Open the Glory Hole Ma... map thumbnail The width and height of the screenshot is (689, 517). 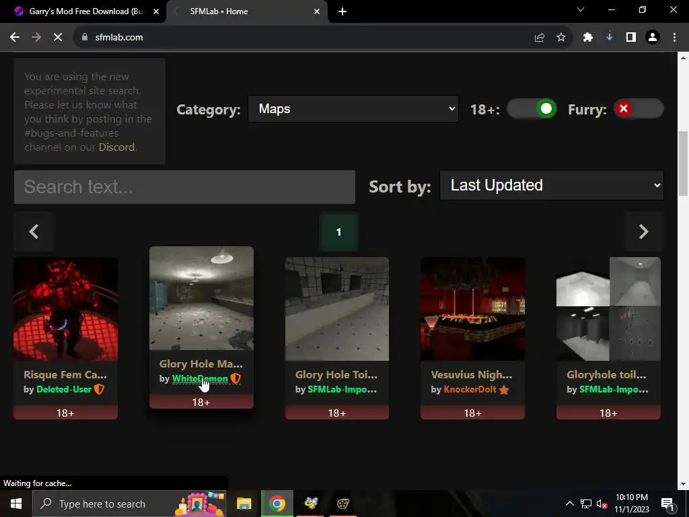coord(201,298)
